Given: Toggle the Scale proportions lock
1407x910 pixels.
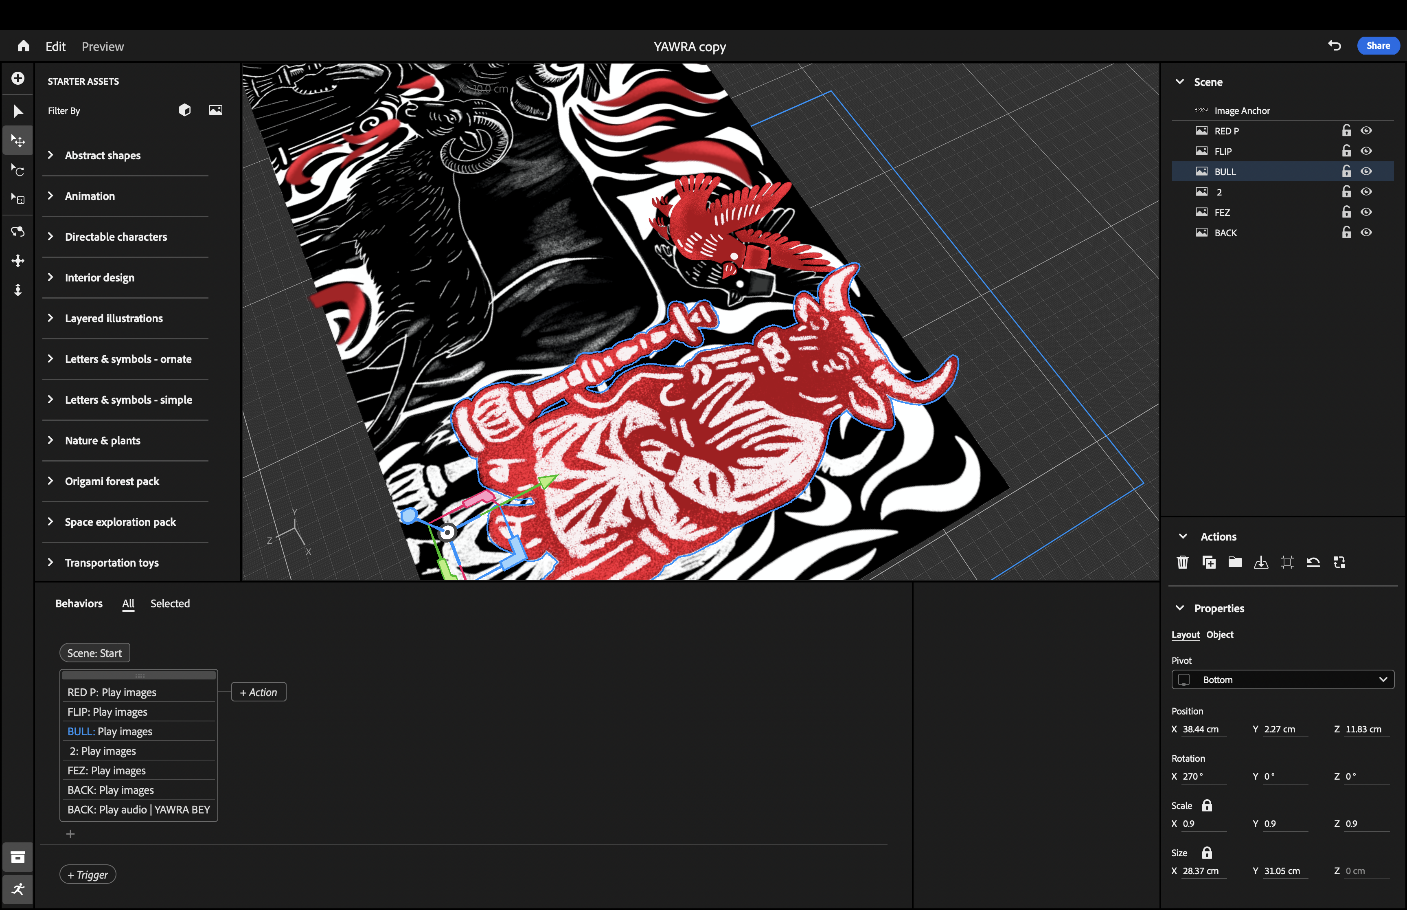Looking at the screenshot, I should point(1207,805).
